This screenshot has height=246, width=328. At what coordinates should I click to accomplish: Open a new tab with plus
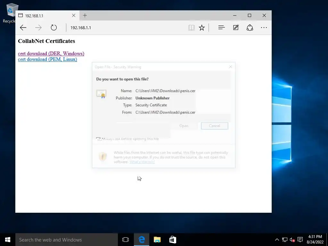point(85,15)
